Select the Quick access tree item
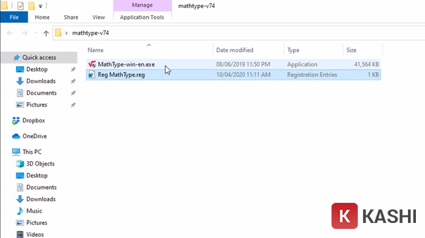This screenshot has width=425, height=238. [x=39, y=58]
